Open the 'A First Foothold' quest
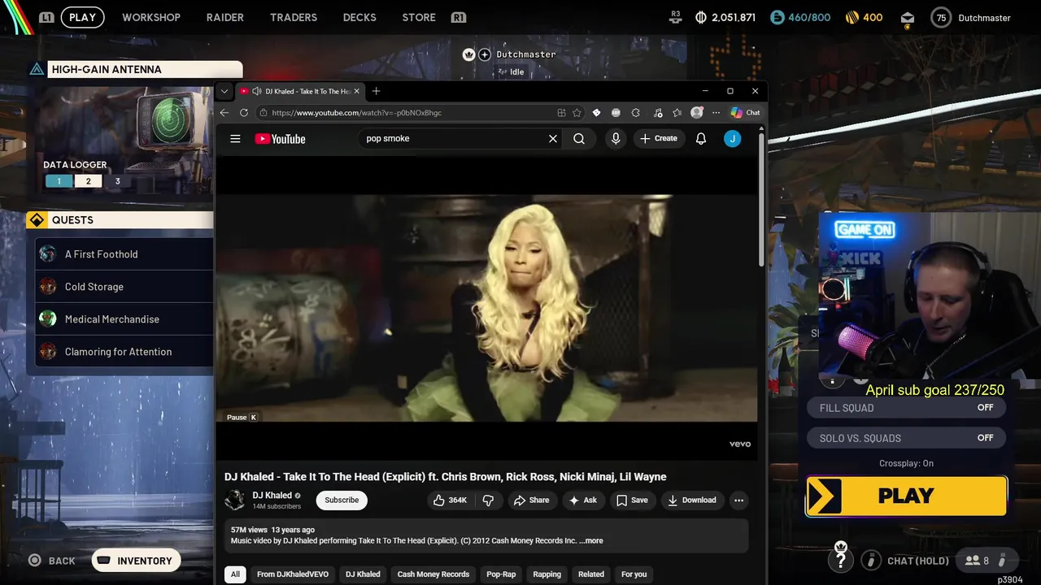 pos(124,254)
